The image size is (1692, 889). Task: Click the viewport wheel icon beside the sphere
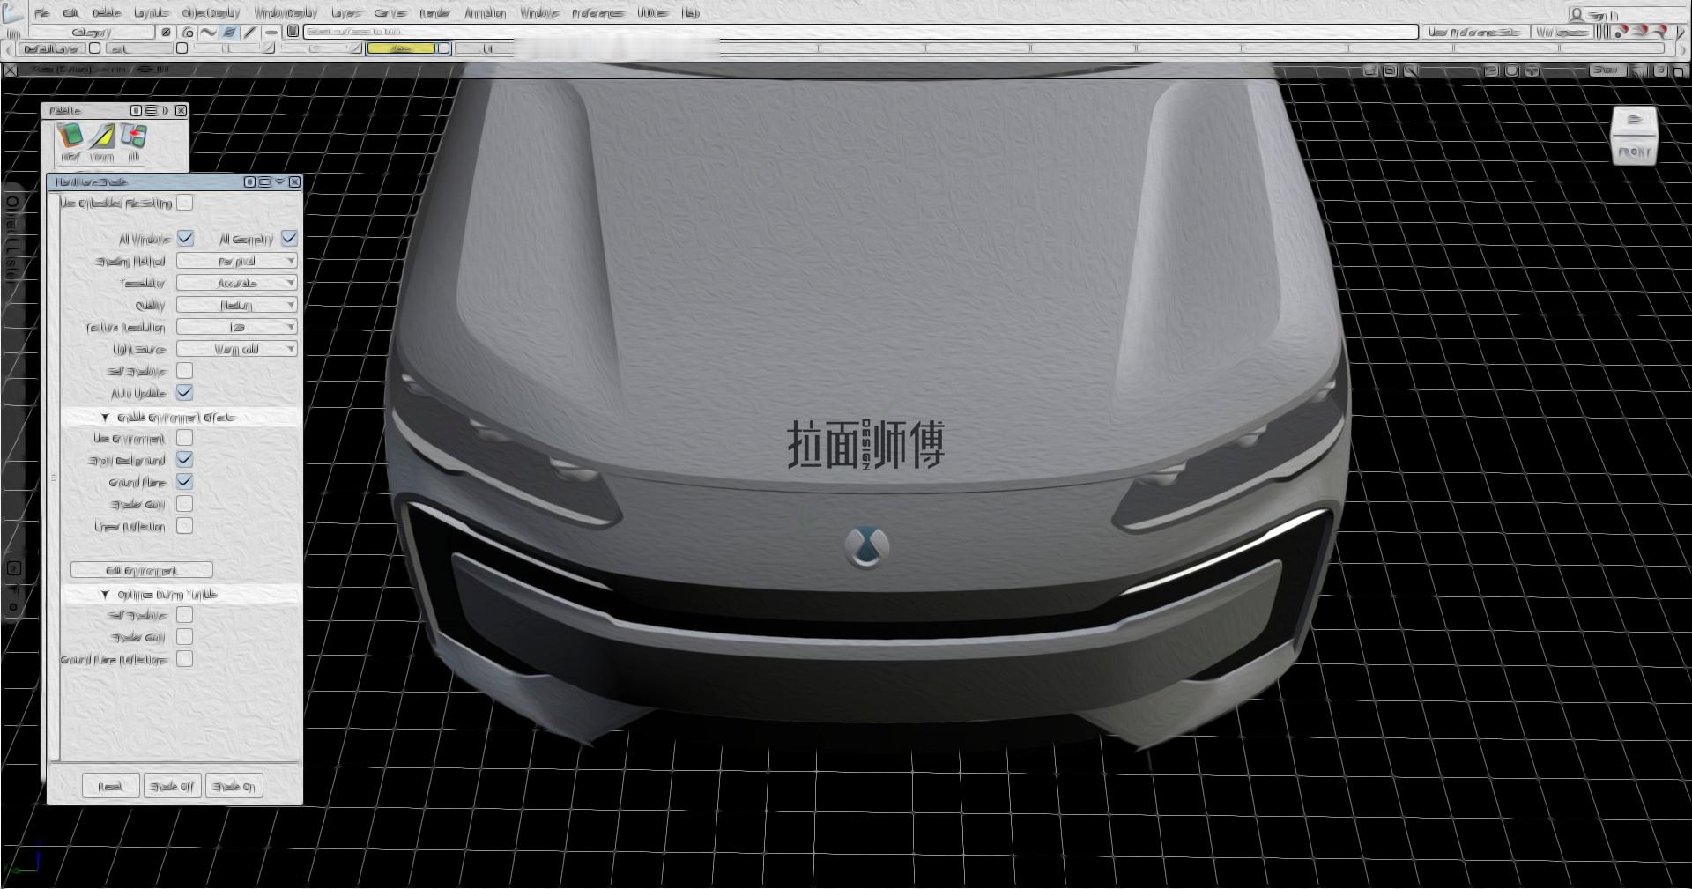[1532, 70]
